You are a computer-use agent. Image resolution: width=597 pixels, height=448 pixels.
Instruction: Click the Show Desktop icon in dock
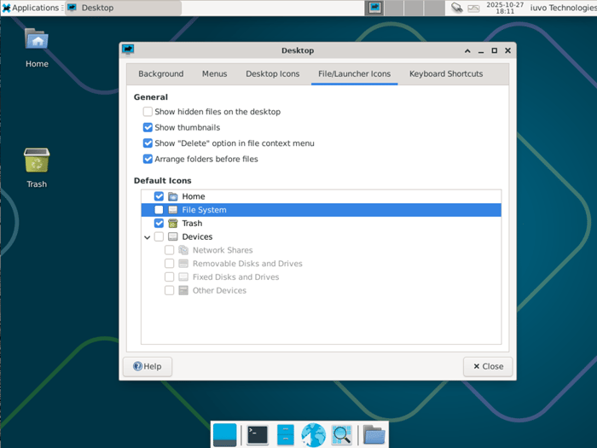click(x=224, y=434)
